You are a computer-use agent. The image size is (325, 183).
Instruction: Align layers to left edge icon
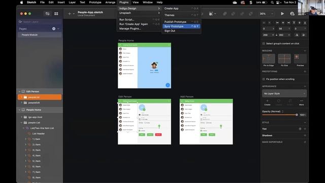point(277,22)
